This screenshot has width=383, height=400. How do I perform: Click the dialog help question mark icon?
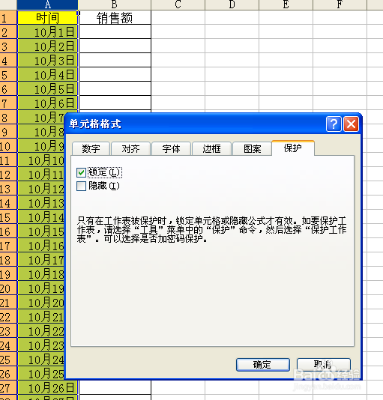point(334,124)
